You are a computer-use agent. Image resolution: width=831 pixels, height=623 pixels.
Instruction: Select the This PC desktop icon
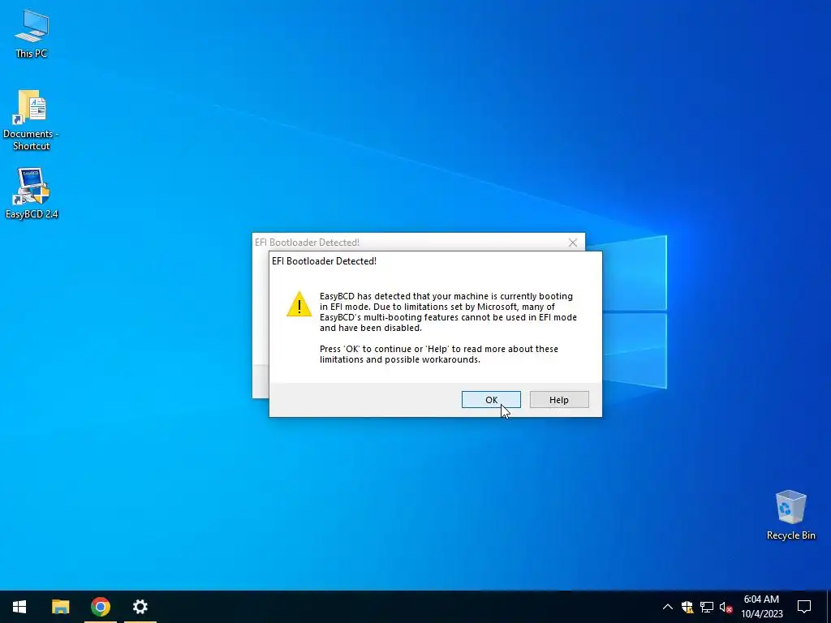tap(32, 34)
